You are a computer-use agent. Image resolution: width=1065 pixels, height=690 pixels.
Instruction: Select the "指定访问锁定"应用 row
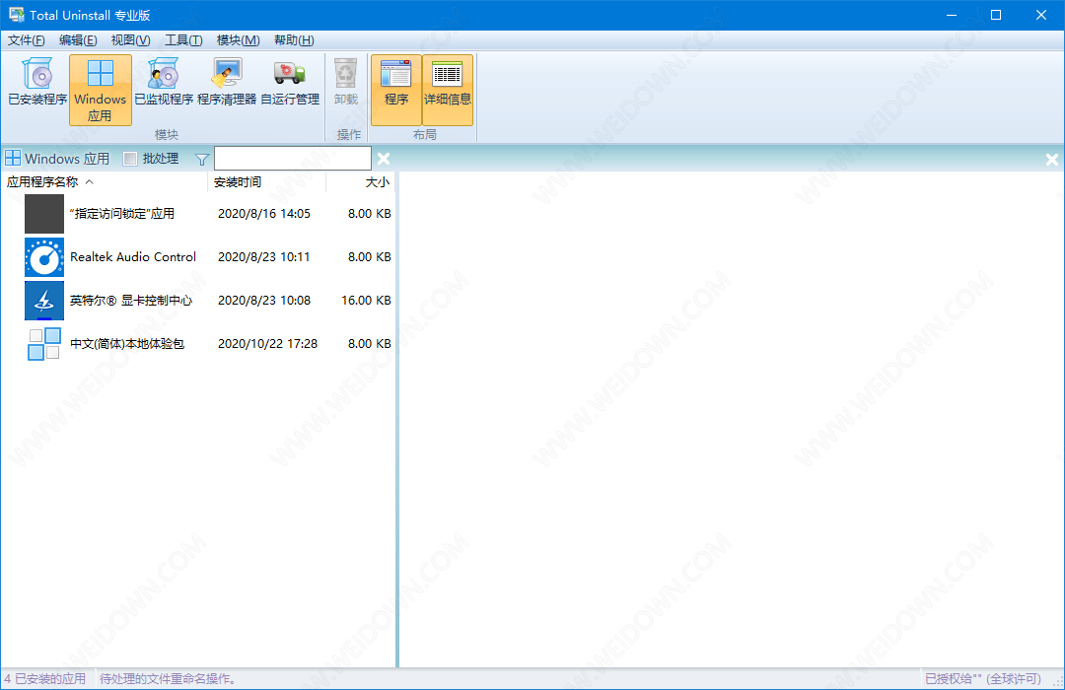pyautogui.click(x=198, y=213)
